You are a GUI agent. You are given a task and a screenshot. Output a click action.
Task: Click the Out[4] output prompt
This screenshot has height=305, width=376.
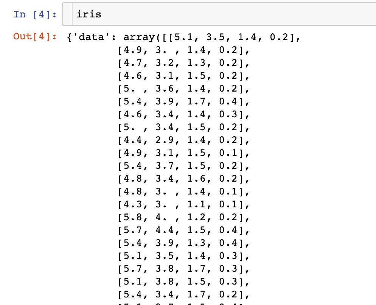(35, 37)
